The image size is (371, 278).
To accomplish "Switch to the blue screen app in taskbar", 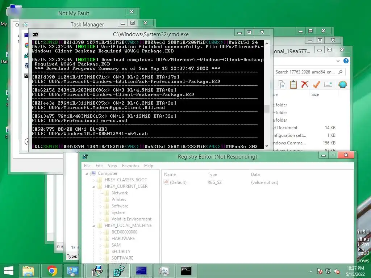I will [x=142, y=271].
